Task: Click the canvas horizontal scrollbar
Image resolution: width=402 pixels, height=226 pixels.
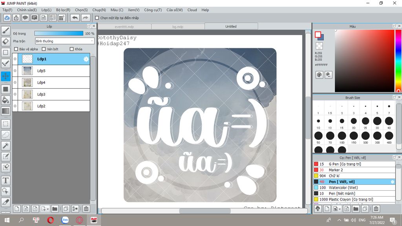Action: coord(205,211)
